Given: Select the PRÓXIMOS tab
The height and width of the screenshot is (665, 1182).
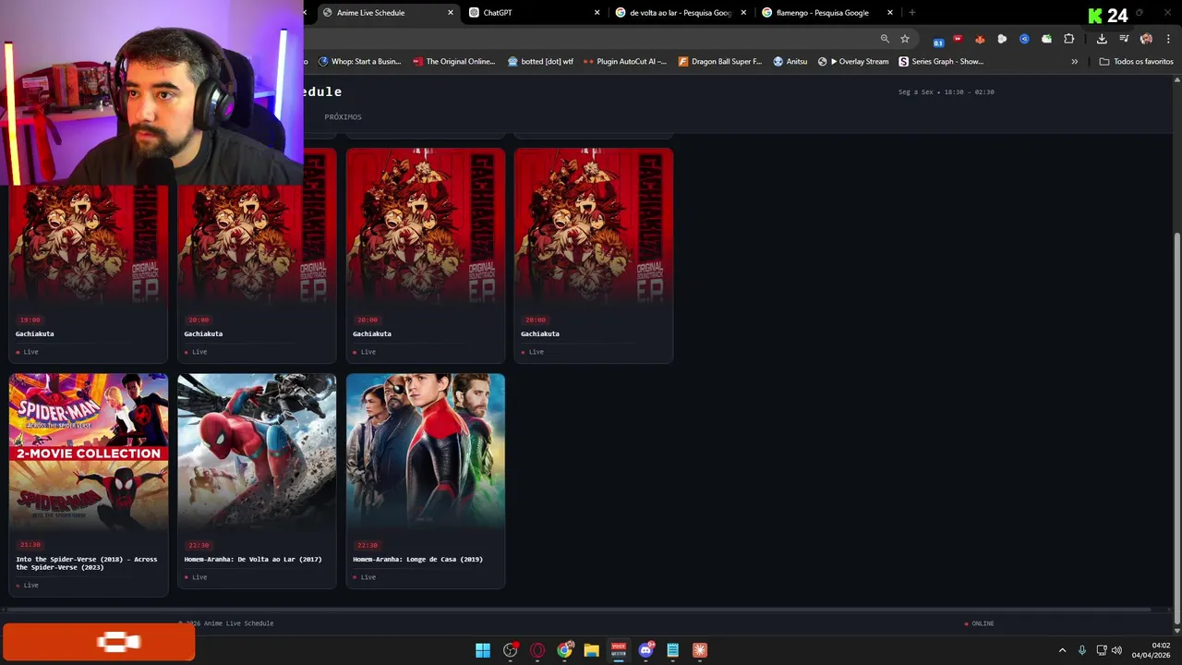Looking at the screenshot, I should pos(343,117).
